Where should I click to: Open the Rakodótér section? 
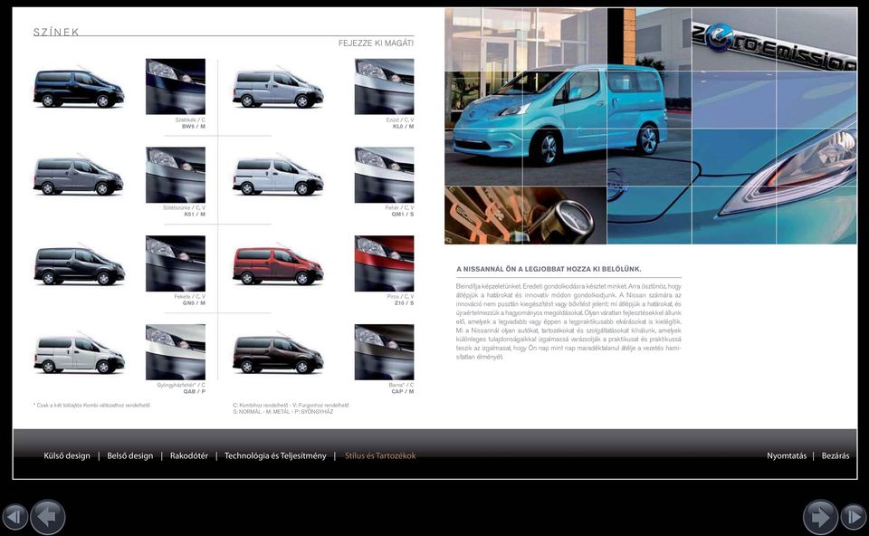coord(189,455)
